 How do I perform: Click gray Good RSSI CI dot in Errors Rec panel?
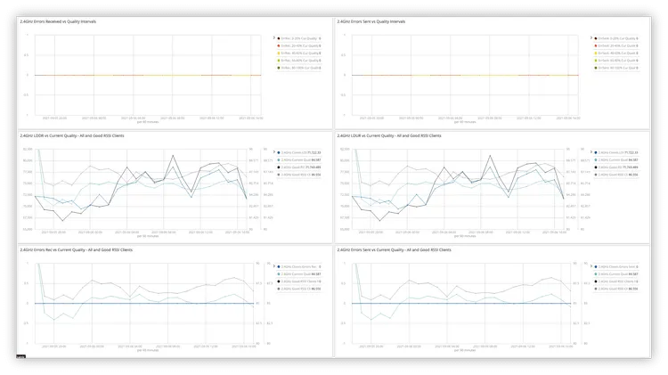pyautogui.click(x=279, y=289)
